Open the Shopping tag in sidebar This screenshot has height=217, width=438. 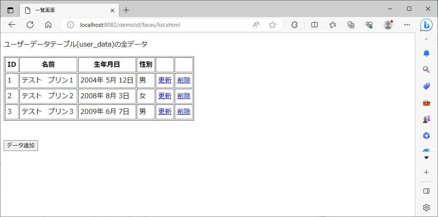point(426,86)
